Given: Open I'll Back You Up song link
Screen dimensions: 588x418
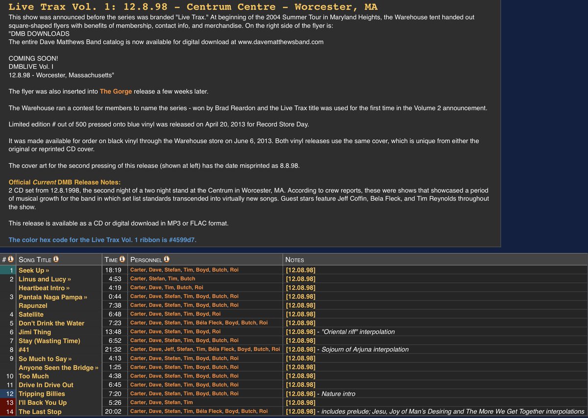Looking at the screenshot, I should (43, 403).
